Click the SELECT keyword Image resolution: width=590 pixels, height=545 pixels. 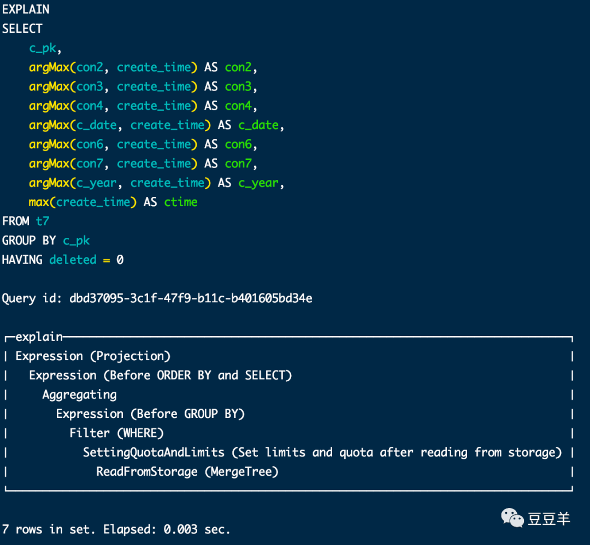[22, 28]
